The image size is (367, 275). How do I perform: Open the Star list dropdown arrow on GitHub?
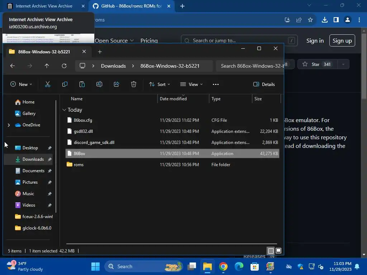(x=343, y=64)
